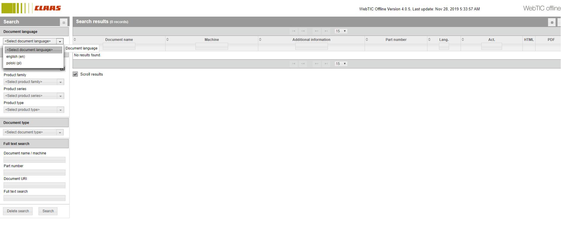
Task: Click the HTML column header
Action: click(529, 40)
